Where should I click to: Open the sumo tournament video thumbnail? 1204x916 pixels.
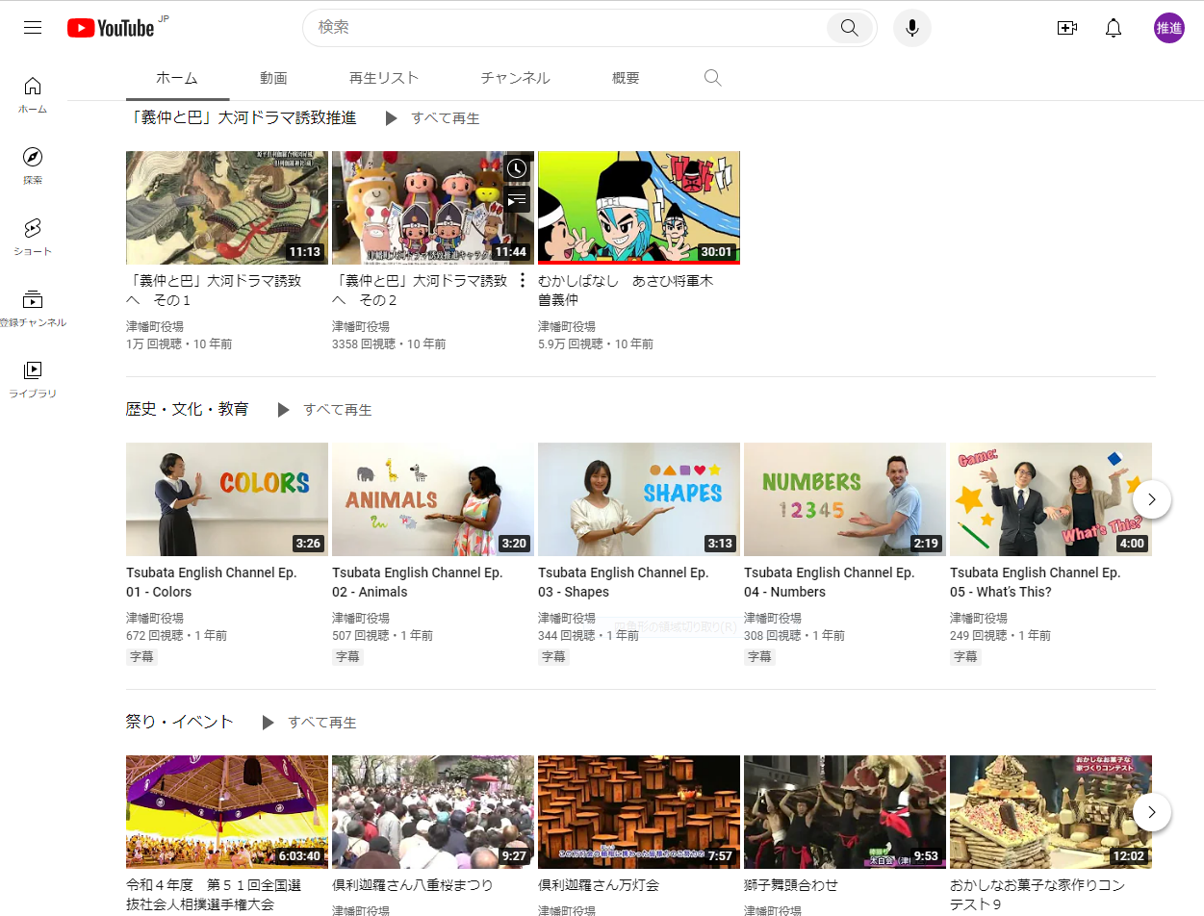coord(227,812)
